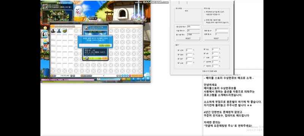
Task: Toggle the DEX option checkbox
Action: [x=178, y=54]
